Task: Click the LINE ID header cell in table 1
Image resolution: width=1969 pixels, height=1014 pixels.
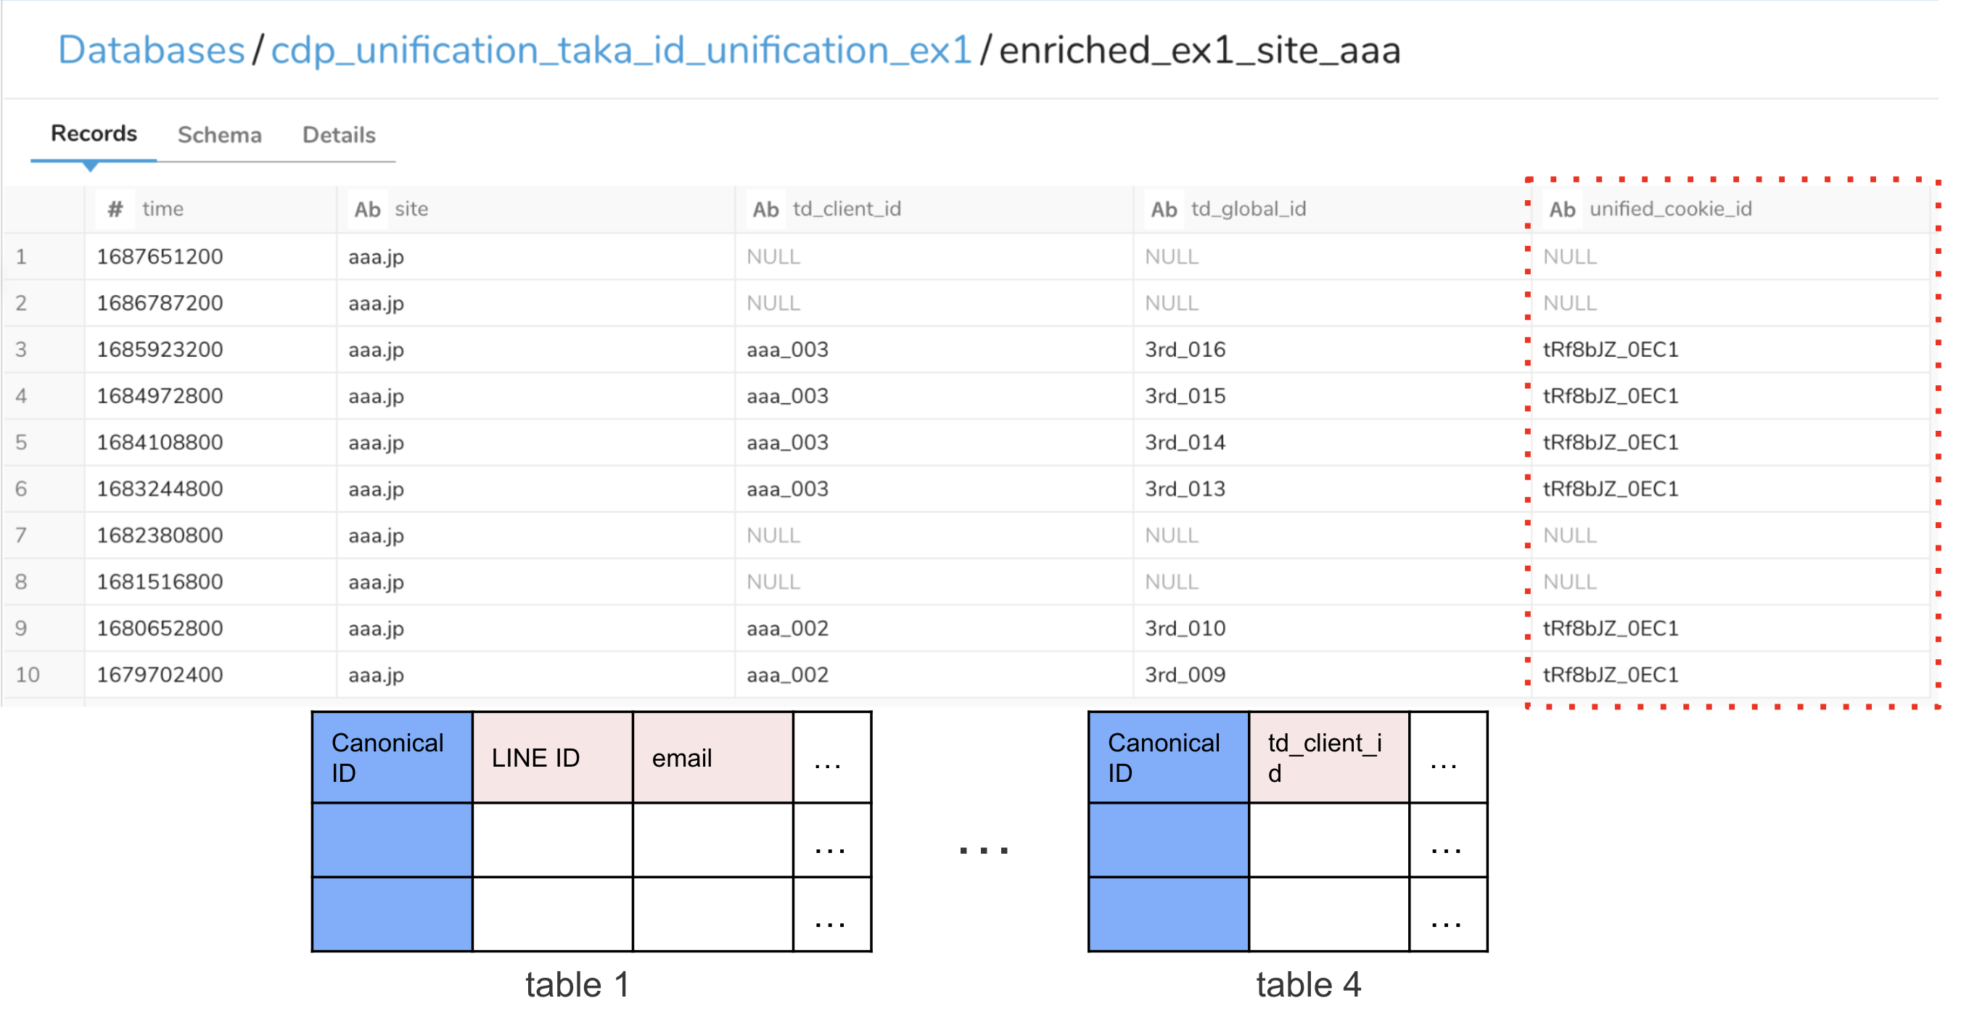Action: (552, 757)
